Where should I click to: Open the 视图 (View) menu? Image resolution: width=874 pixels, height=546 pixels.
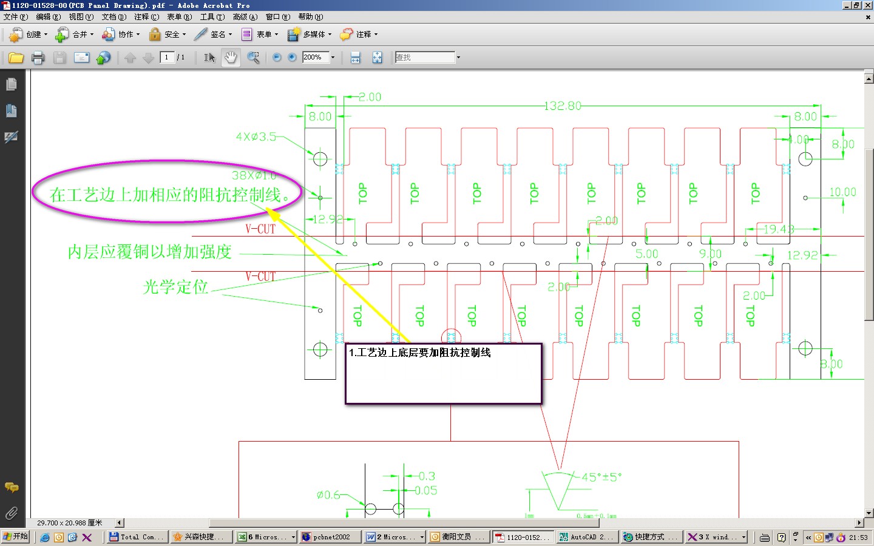click(81, 17)
